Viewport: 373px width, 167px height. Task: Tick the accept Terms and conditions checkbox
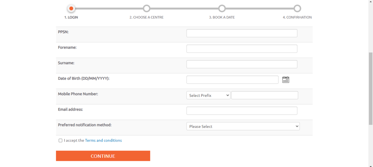pyautogui.click(x=60, y=140)
